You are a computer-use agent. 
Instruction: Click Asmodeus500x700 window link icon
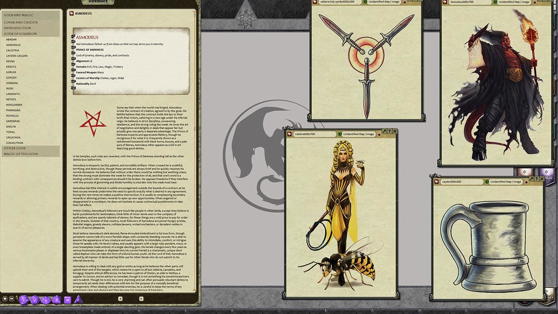(x=445, y=2)
